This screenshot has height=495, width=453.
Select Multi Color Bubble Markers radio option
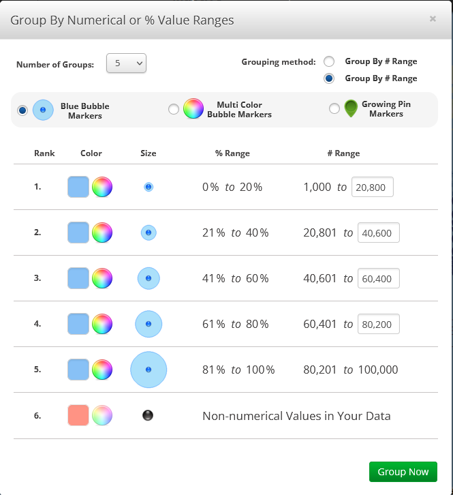[174, 109]
